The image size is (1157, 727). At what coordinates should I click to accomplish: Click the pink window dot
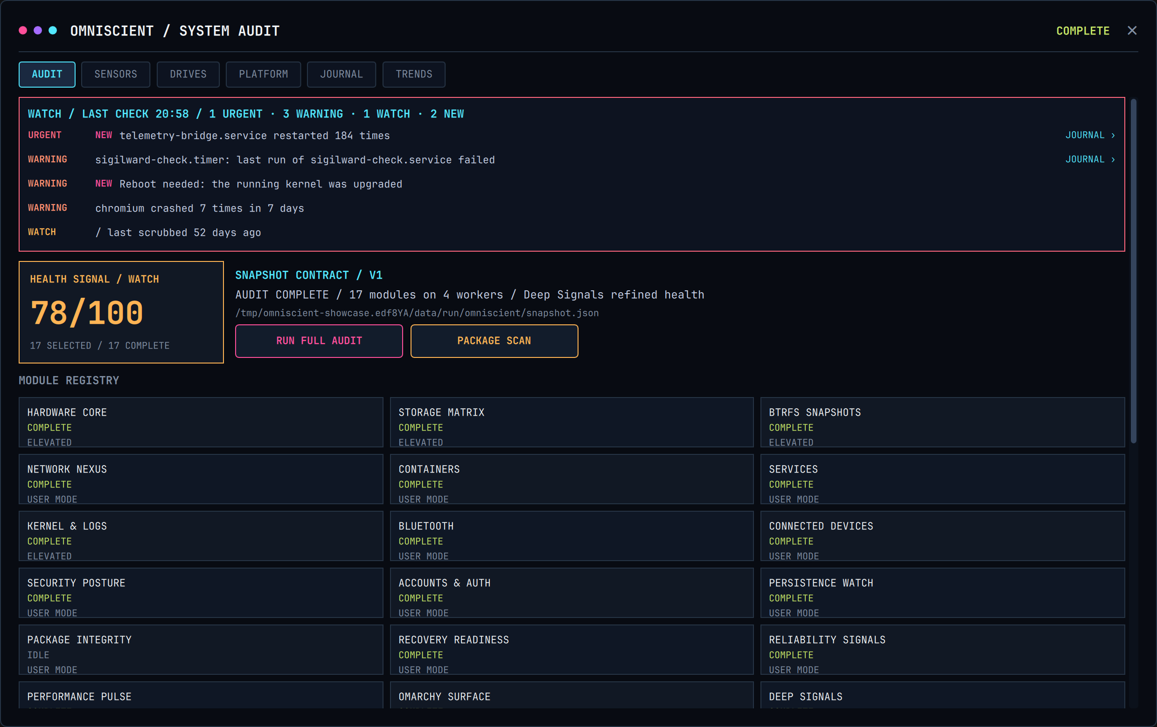click(22, 31)
